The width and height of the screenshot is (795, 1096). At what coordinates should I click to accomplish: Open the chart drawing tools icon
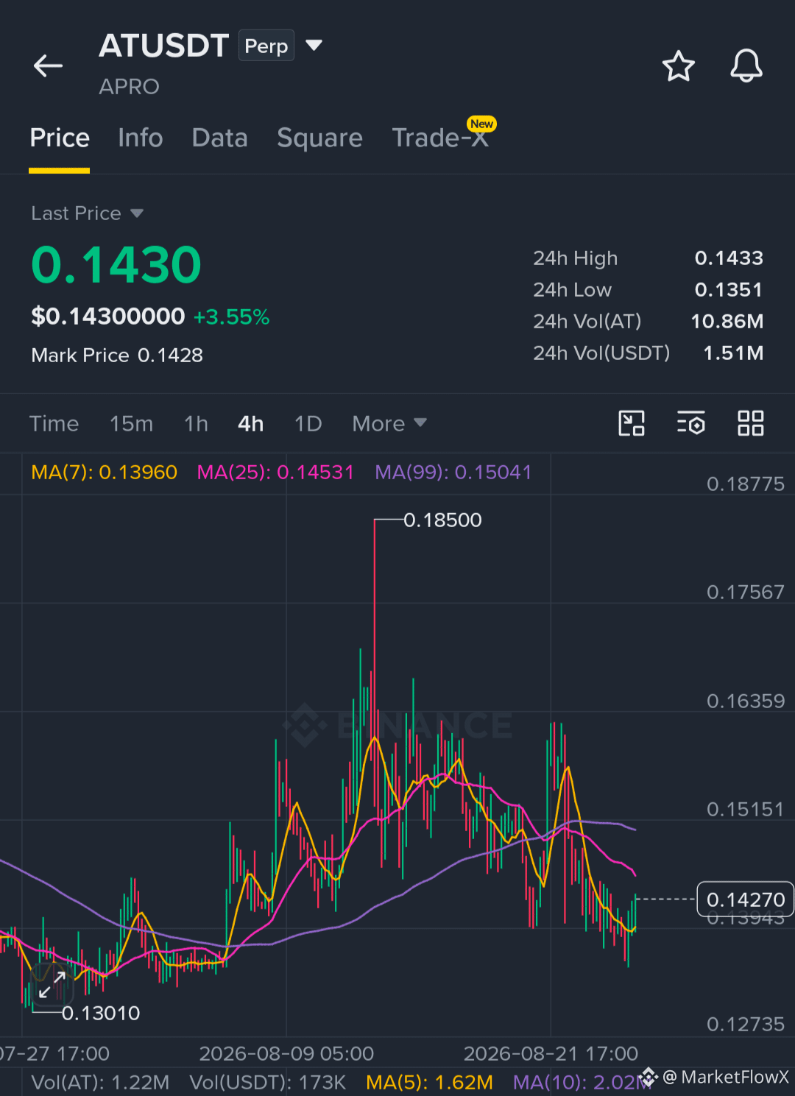[631, 423]
